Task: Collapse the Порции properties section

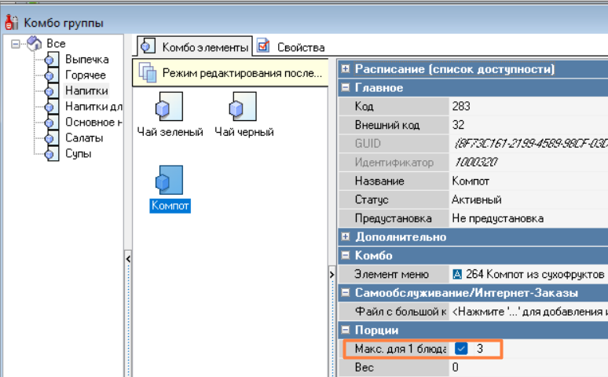Action: pyautogui.click(x=346, y=330)
